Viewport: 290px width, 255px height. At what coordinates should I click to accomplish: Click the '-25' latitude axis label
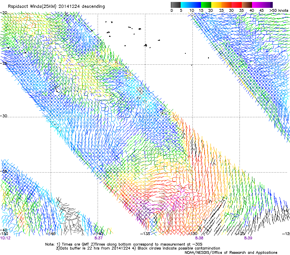(x=4, y=63)
